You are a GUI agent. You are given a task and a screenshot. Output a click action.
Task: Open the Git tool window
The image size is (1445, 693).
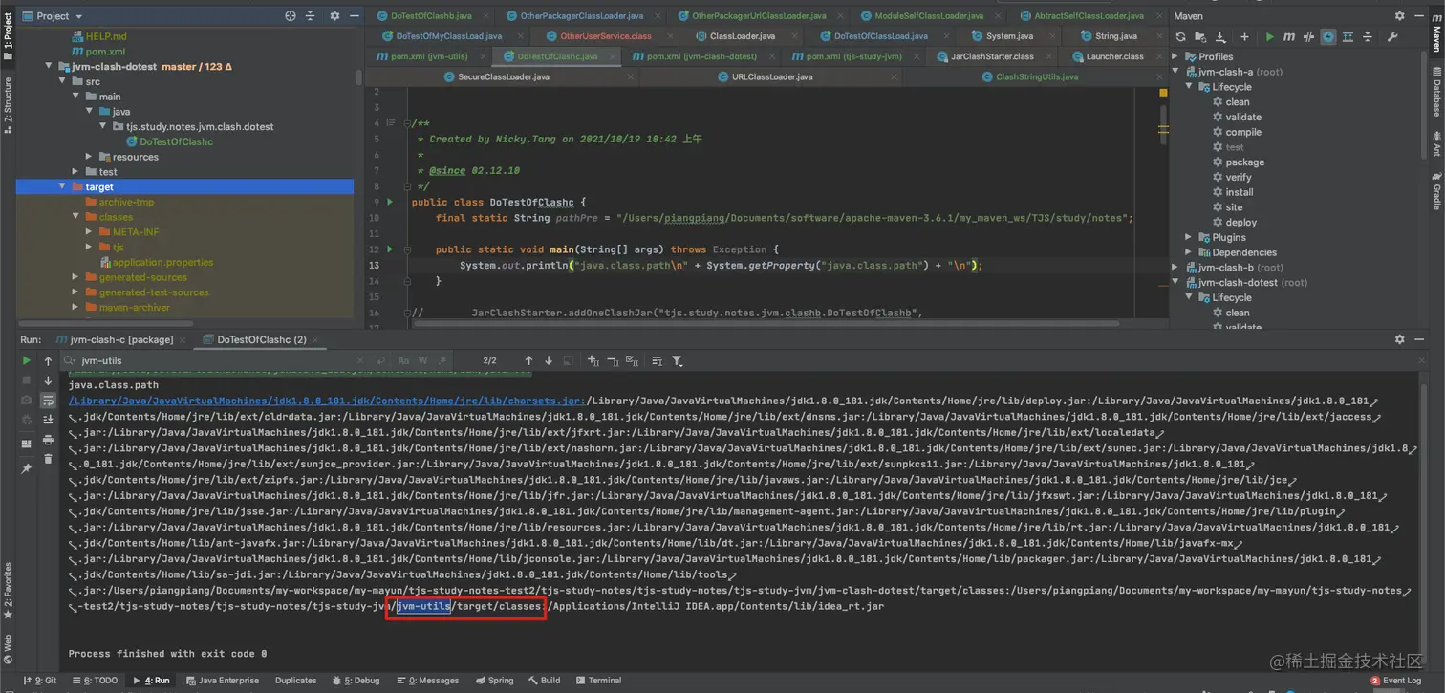(x=40, y=681)
